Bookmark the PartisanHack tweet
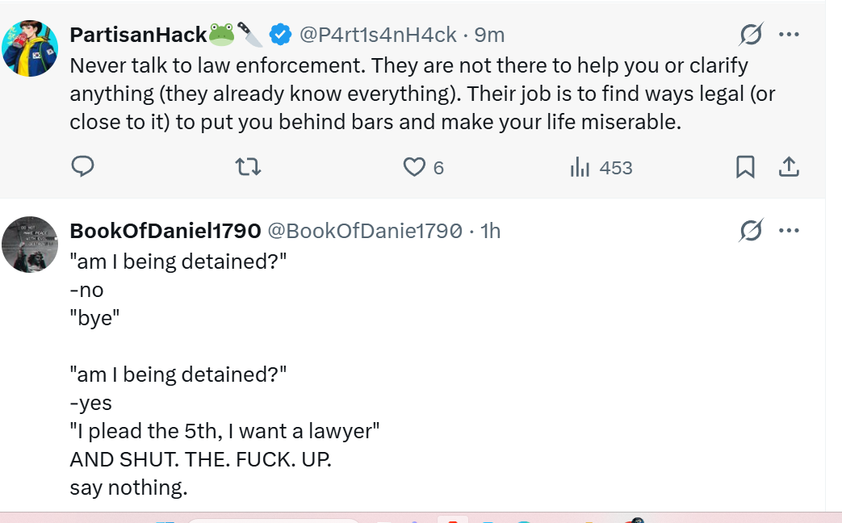 pyautogui.click(x=745, y=167)
